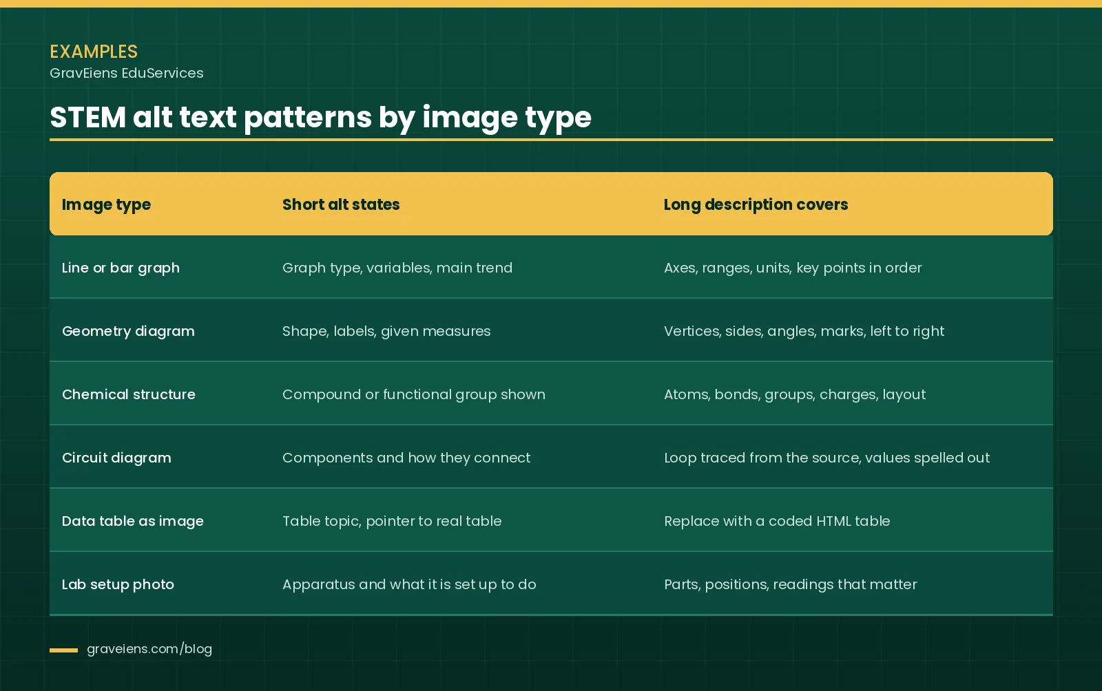Select the 'Lab setup photo' row label
This screenshot has height=691, width=1102.
(x=118, y=584)
